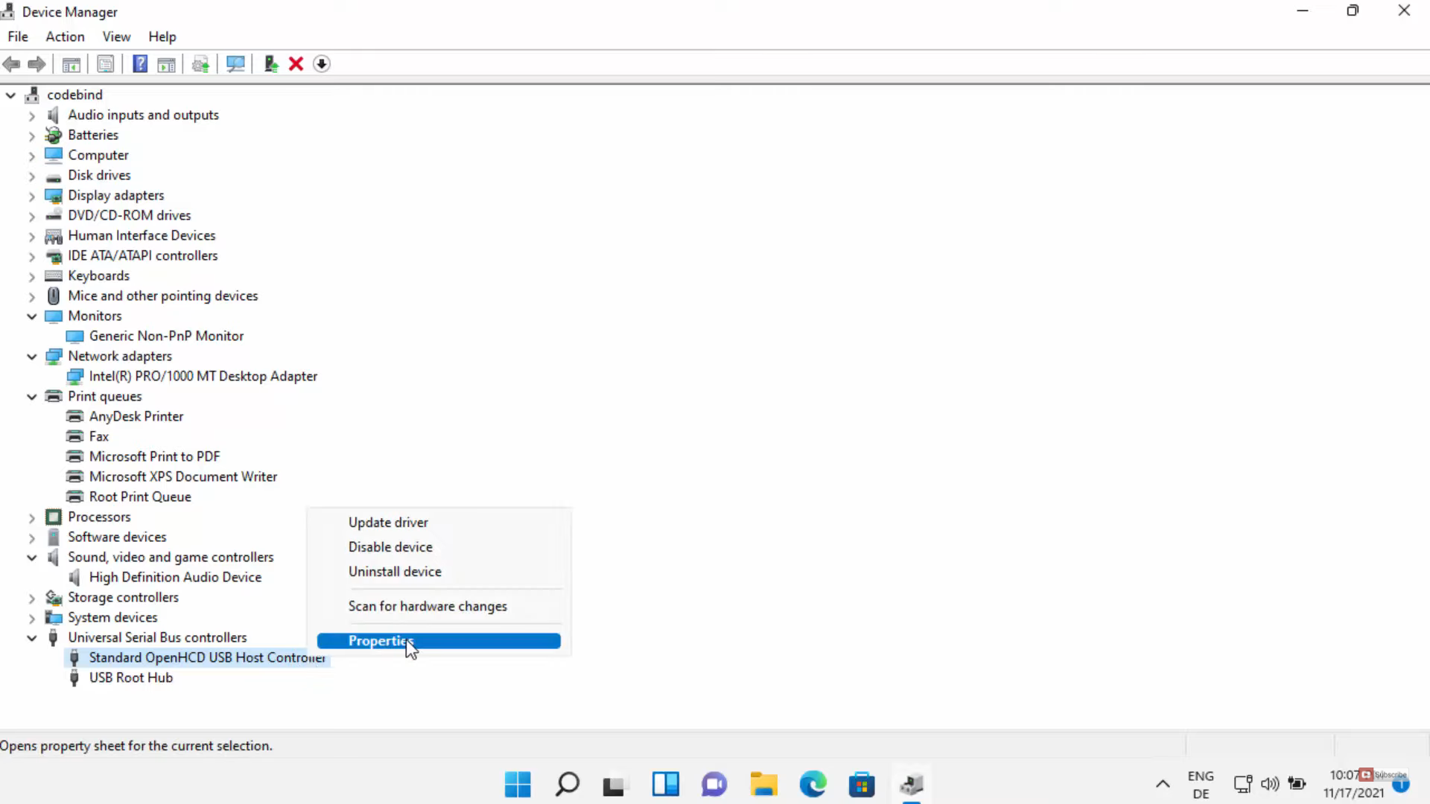Select Standard OpenHCD USB Host Controller
The image size is (1430, 804).
pyautogui.click(x=207, y=657)
